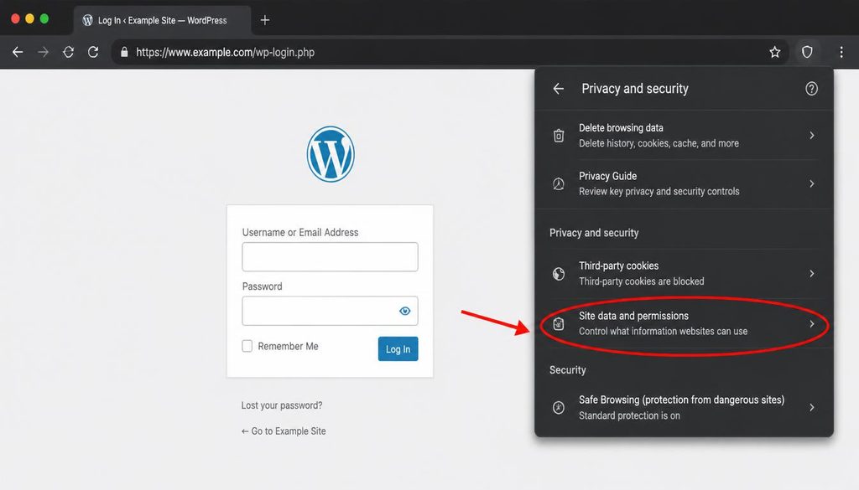
Task: Click the macOS yellow minimize button
Action: 29,19
